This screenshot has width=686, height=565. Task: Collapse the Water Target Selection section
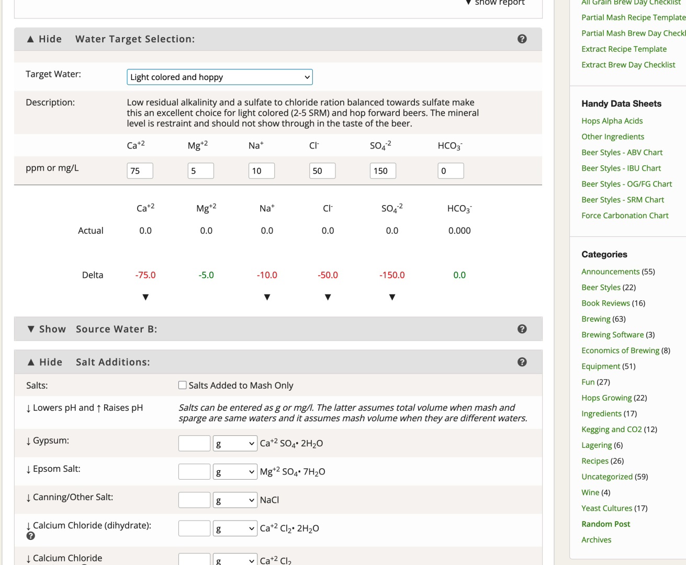click(44, 39)
